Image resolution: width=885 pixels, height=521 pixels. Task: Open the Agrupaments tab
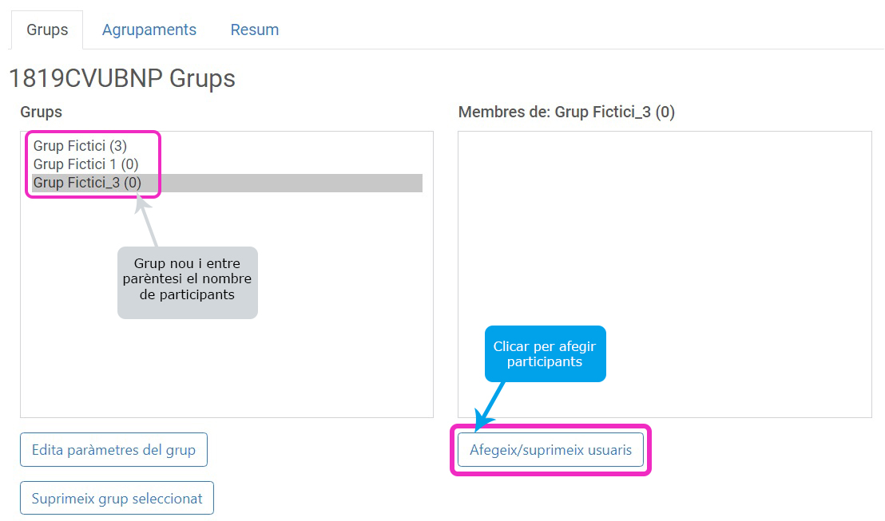[149, 30]
